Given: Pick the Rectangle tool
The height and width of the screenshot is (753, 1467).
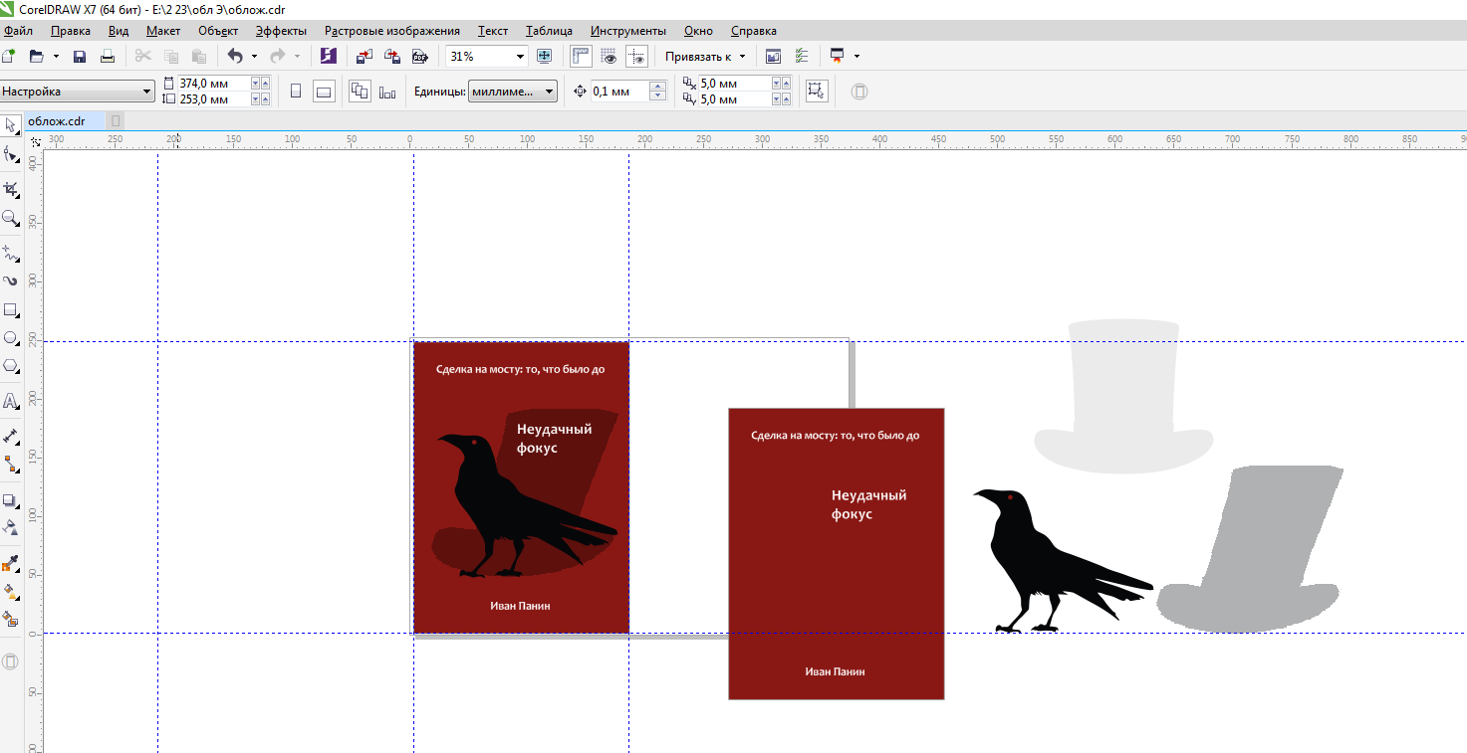Looking at the screenshot, I should [11, 309].
